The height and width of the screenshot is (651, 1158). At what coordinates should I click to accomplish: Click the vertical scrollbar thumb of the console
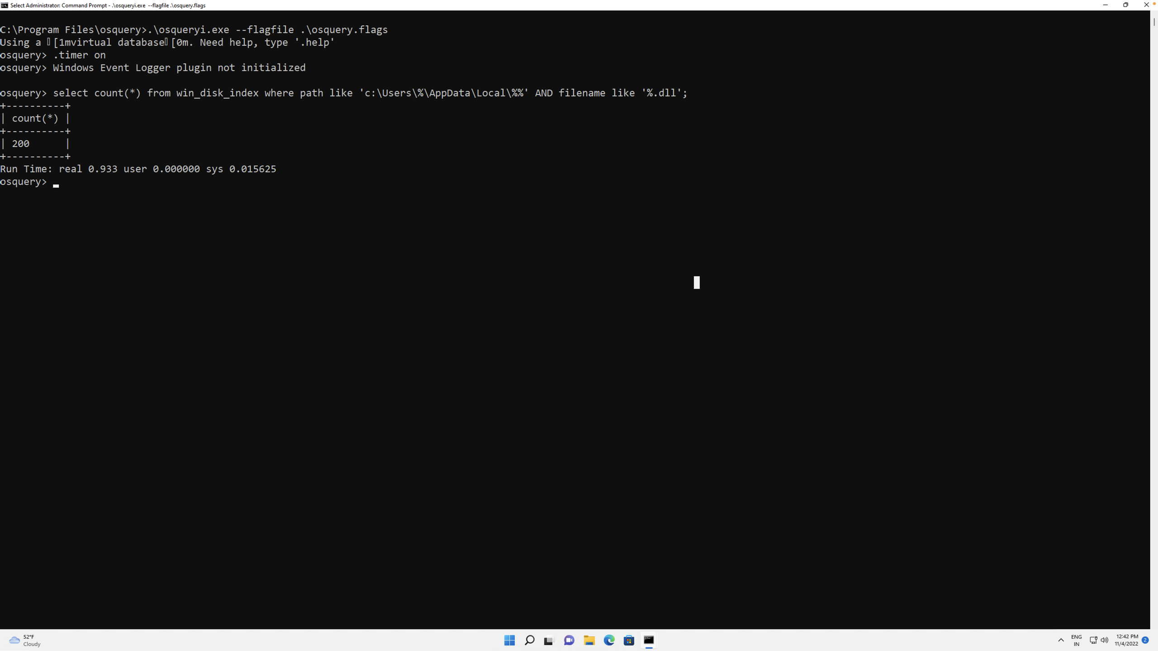click(x=1154, y=21)
